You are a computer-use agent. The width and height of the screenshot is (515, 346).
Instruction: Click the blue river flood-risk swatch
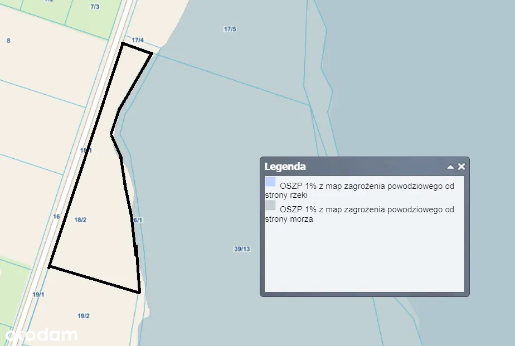270,182
